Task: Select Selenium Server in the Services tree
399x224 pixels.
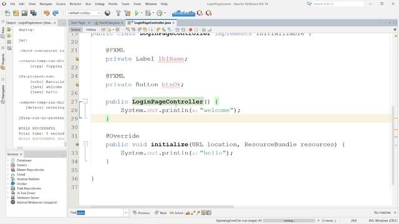Action: 28,198
